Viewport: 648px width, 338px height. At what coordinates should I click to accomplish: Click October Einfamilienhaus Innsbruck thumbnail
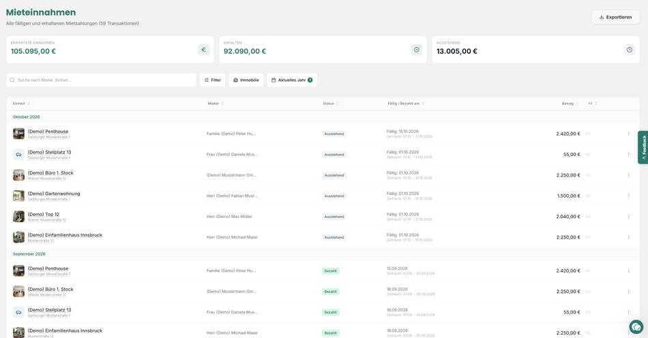coord(18,237)
